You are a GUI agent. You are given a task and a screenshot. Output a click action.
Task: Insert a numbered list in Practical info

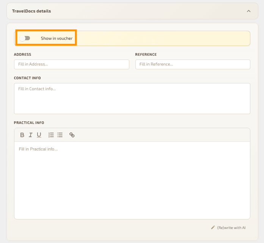[51, 135]
